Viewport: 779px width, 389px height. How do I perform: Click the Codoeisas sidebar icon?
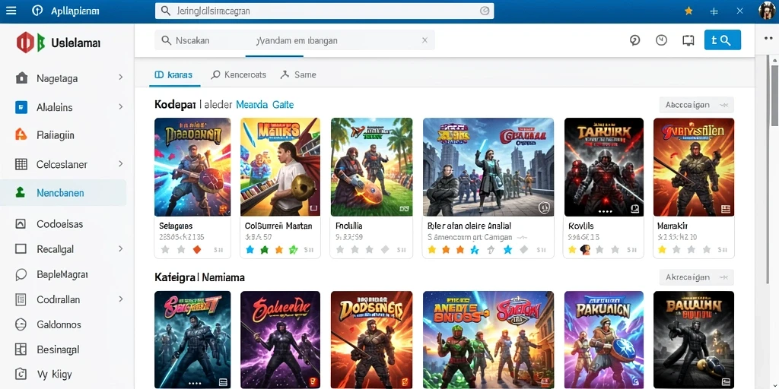(21, 224)
